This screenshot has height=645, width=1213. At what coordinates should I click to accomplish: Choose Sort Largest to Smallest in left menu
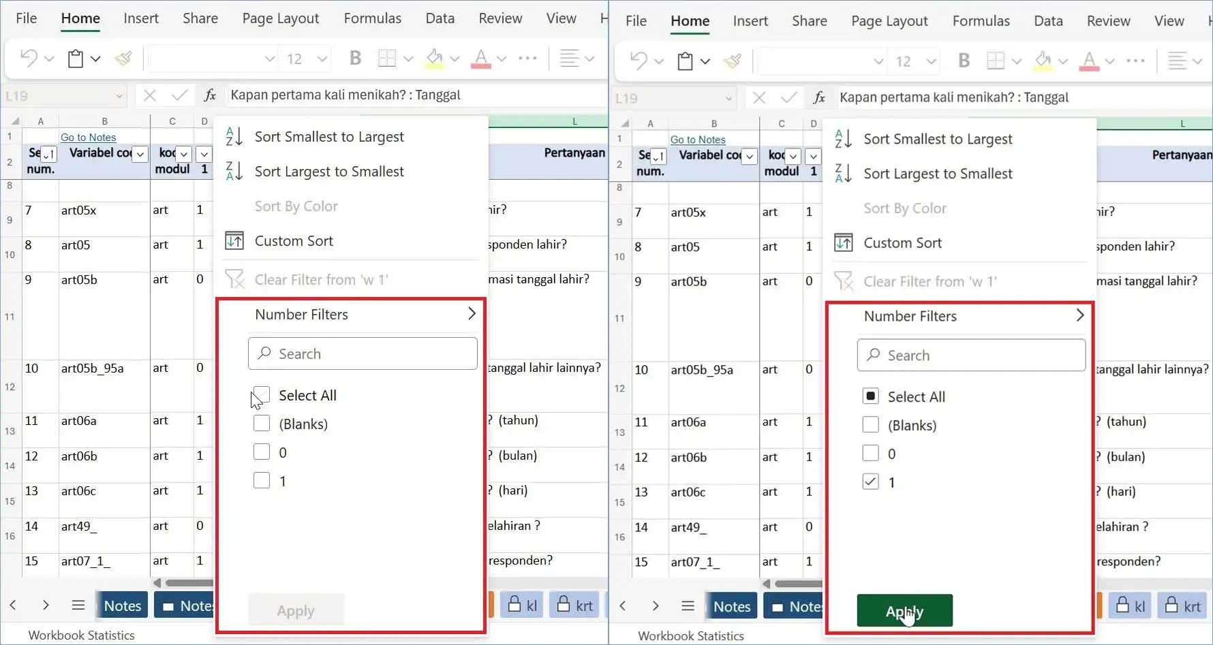tap(329, 172)
